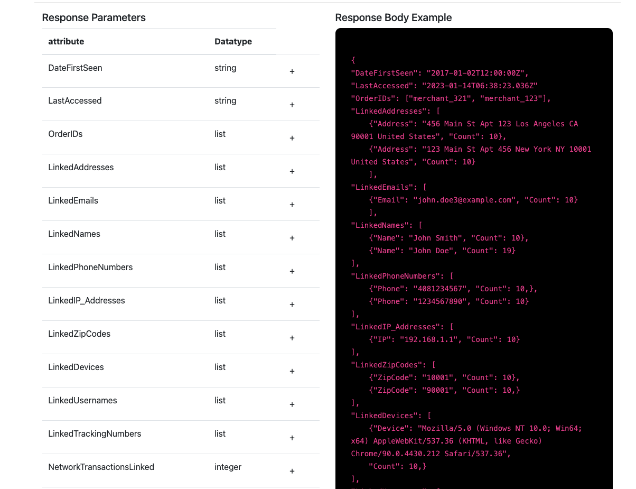The width and height of the screenshot is (636, 489).
Task: Click the "OrderIDs" line in code example
Action: [x=451, y=98]
